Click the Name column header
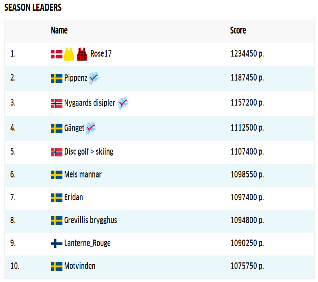This screenshot has width=318, height=282. 59,30
